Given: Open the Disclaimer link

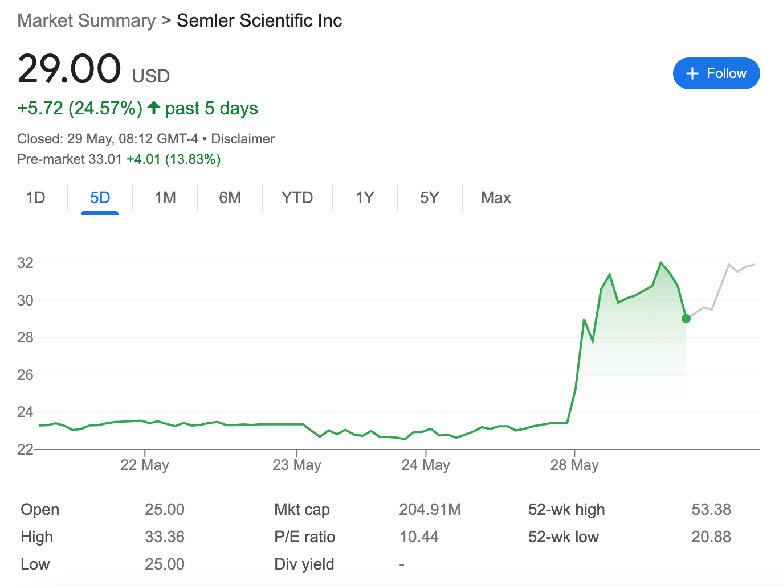Looking at the screenshot, I should tap(243, 139).
